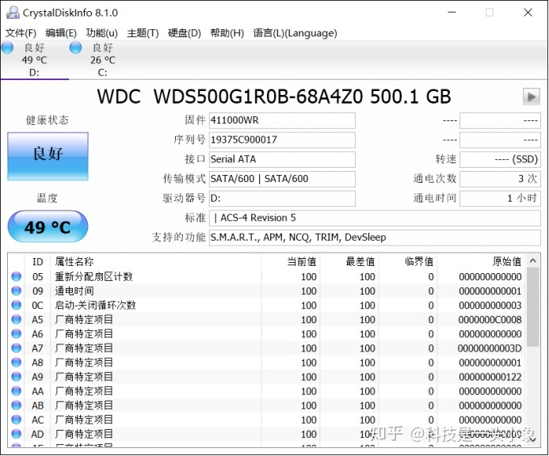Screen dimensions: 549x456
Task: Click the status dot for attribute 05
Action: click(x=16, y=276)
